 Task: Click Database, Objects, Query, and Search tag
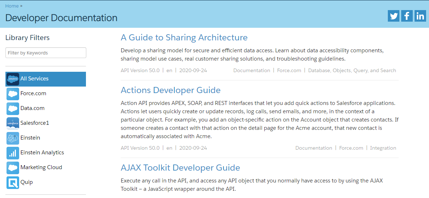pyautogui.click(x=352, y=70)
